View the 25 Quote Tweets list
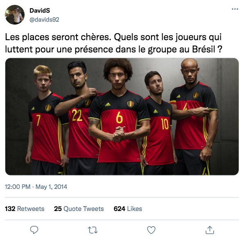Screen dimensions: 244x245 [79, 209]
